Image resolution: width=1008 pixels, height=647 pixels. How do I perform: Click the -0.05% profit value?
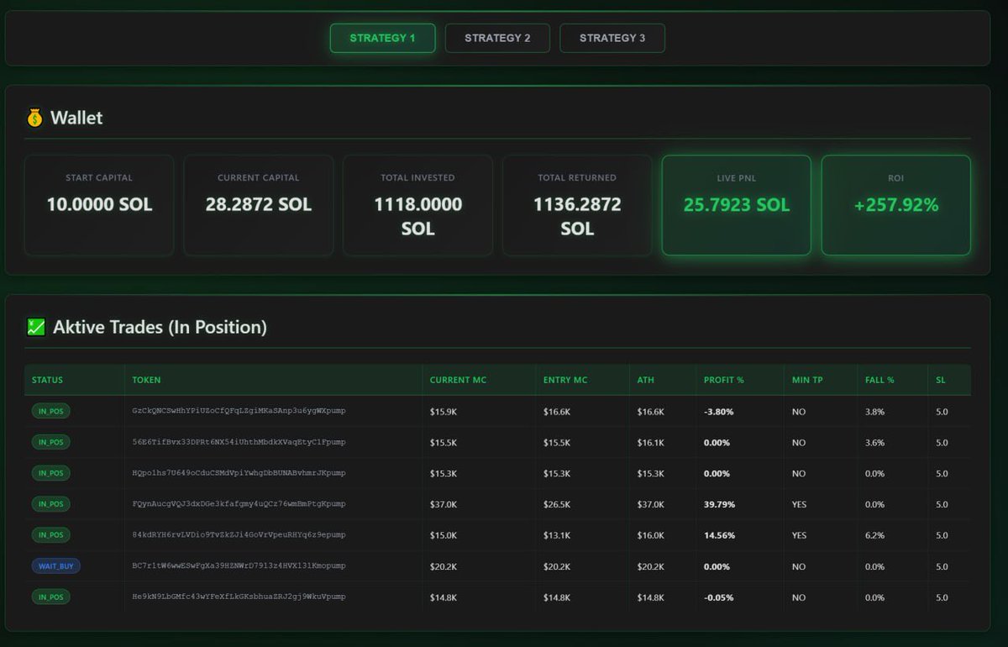(719, 598)
